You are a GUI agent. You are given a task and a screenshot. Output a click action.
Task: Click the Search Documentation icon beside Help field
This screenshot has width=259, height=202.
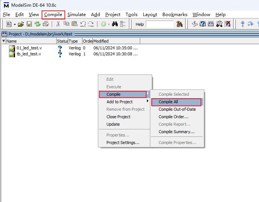(x=180, y=24)
